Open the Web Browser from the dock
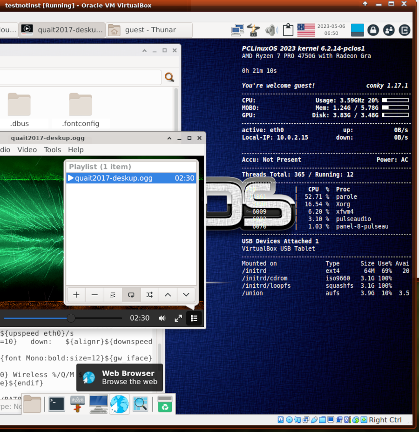This screenshot has width=419, height=432. pyautogui.click(x=119, y=404)
